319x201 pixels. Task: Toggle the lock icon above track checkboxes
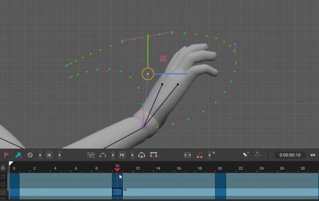pyautogui.click(x=3, y=168)
